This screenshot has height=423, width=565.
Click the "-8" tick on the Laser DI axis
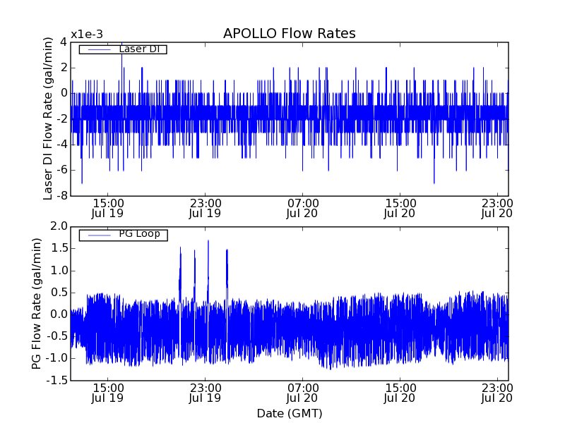click(x=61, y=196)
